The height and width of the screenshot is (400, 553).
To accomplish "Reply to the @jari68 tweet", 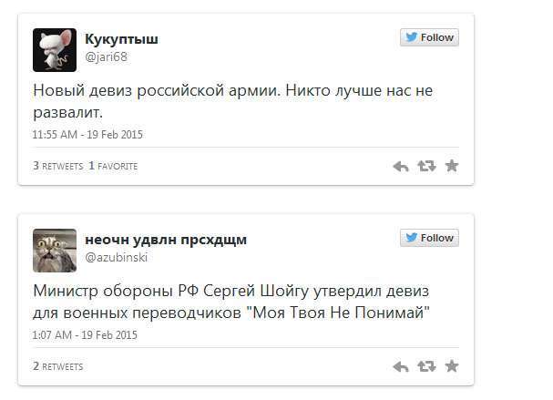I will tap(401, 166).
